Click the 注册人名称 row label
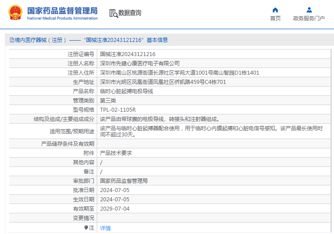This screenshot has height=234, width=334. coord(81,64)
